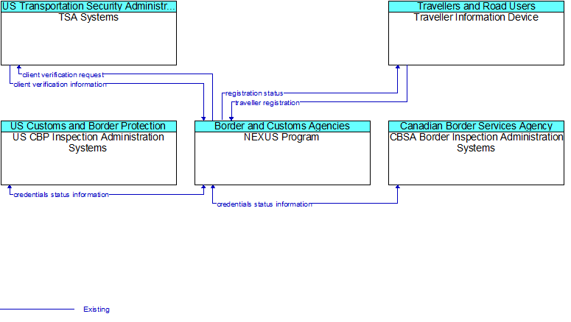Image resolution: width=571 pixels, height=322 pixels.
Task: Click the Existing legend label
Action: point(97,310)
